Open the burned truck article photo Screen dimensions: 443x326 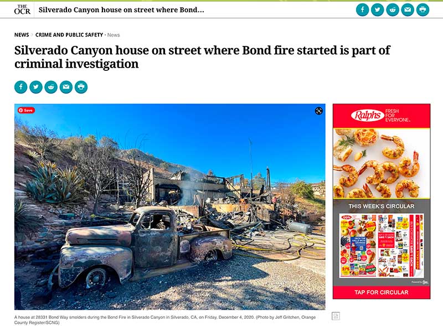[x=170, y=207]
